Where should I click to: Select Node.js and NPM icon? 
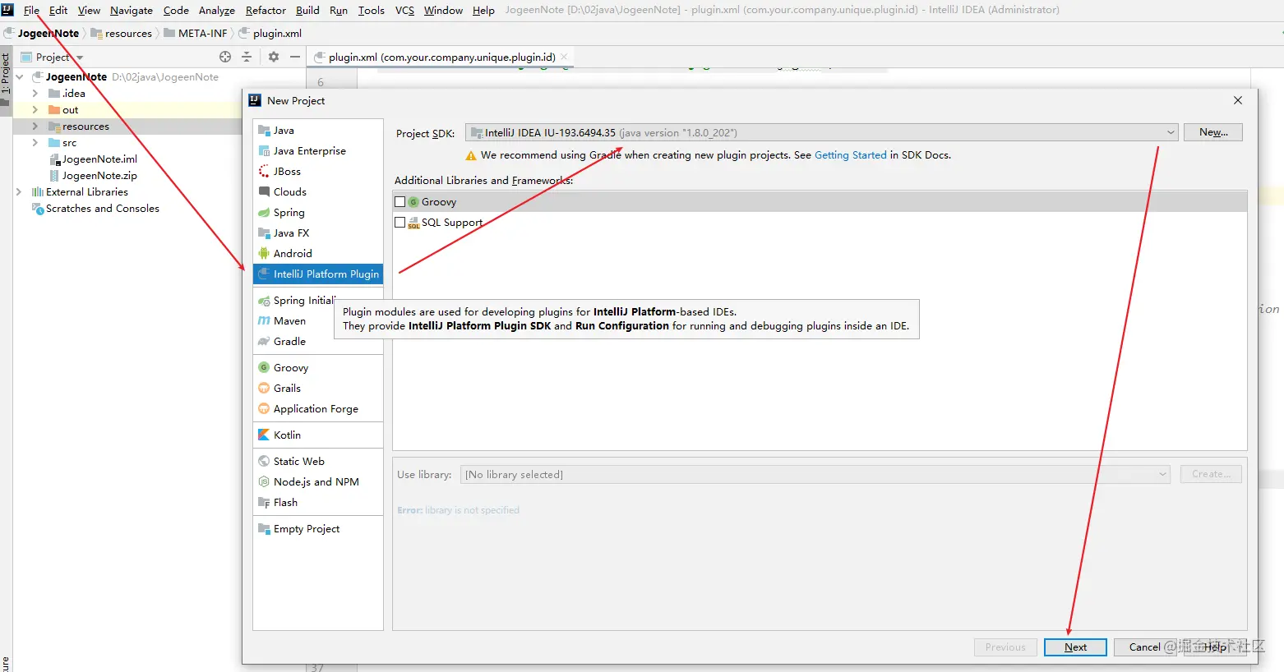(x=264, y=482)
